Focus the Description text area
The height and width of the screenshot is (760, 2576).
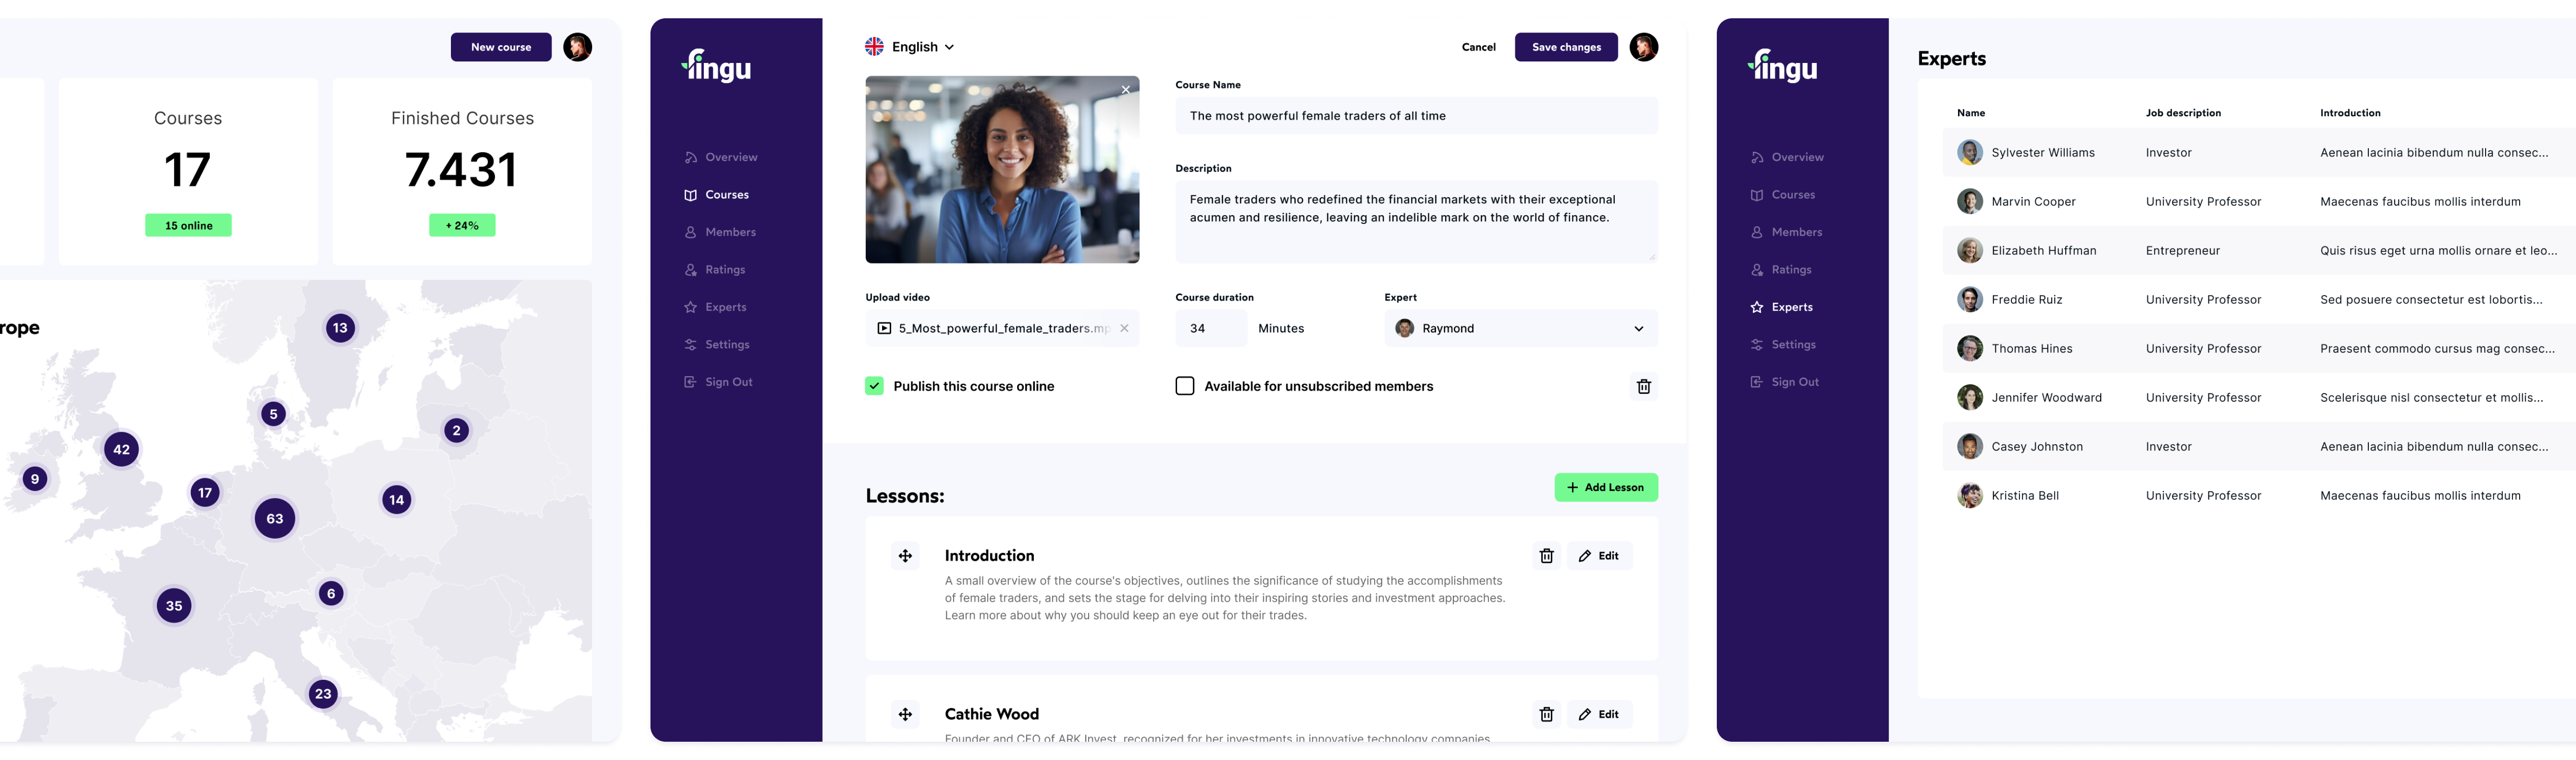click(1416, 222)
